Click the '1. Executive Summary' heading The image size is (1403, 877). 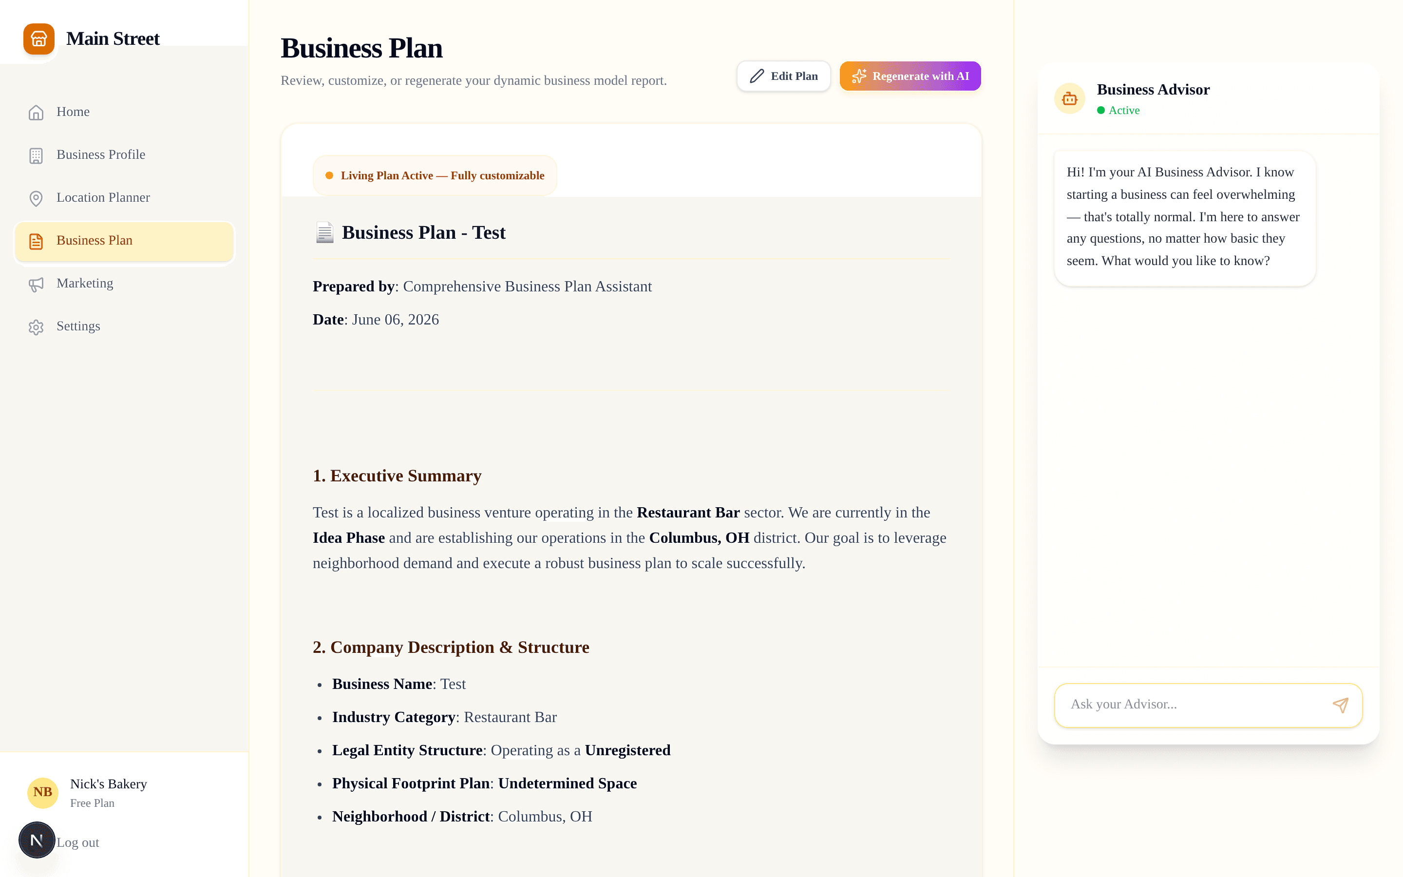pyautogui.click(x=397, y=476)
